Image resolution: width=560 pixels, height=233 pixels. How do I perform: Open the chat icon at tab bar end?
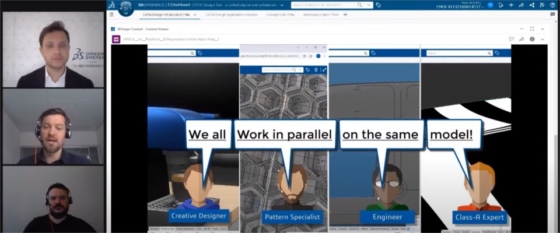point(552,15)
